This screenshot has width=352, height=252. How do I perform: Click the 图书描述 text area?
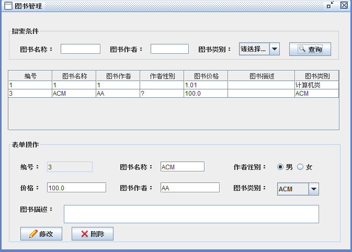191,214
